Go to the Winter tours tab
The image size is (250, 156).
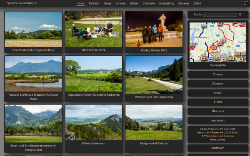click(x=134, y=3)
